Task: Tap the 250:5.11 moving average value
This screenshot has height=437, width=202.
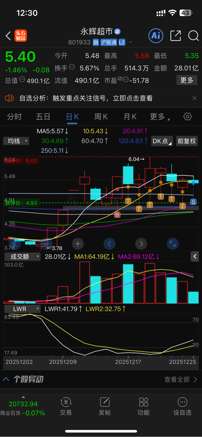Action: click(55, 151)
